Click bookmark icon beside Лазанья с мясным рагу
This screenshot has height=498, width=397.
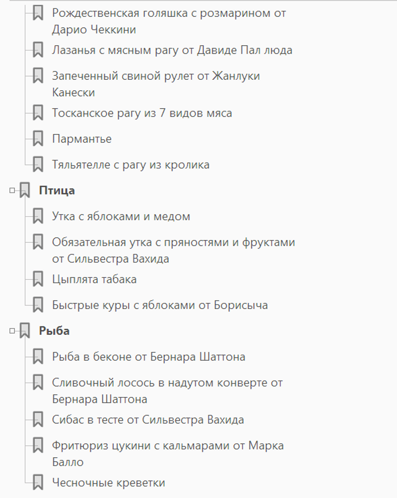38,50
